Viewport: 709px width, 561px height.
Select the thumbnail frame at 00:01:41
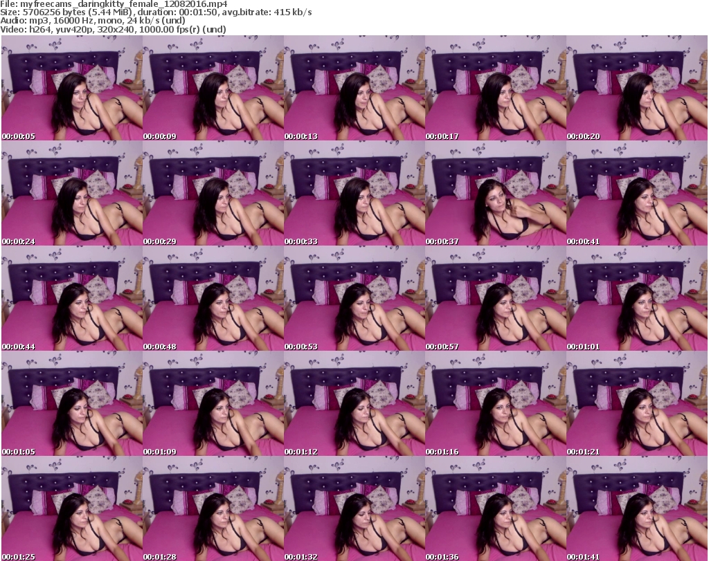637,508
